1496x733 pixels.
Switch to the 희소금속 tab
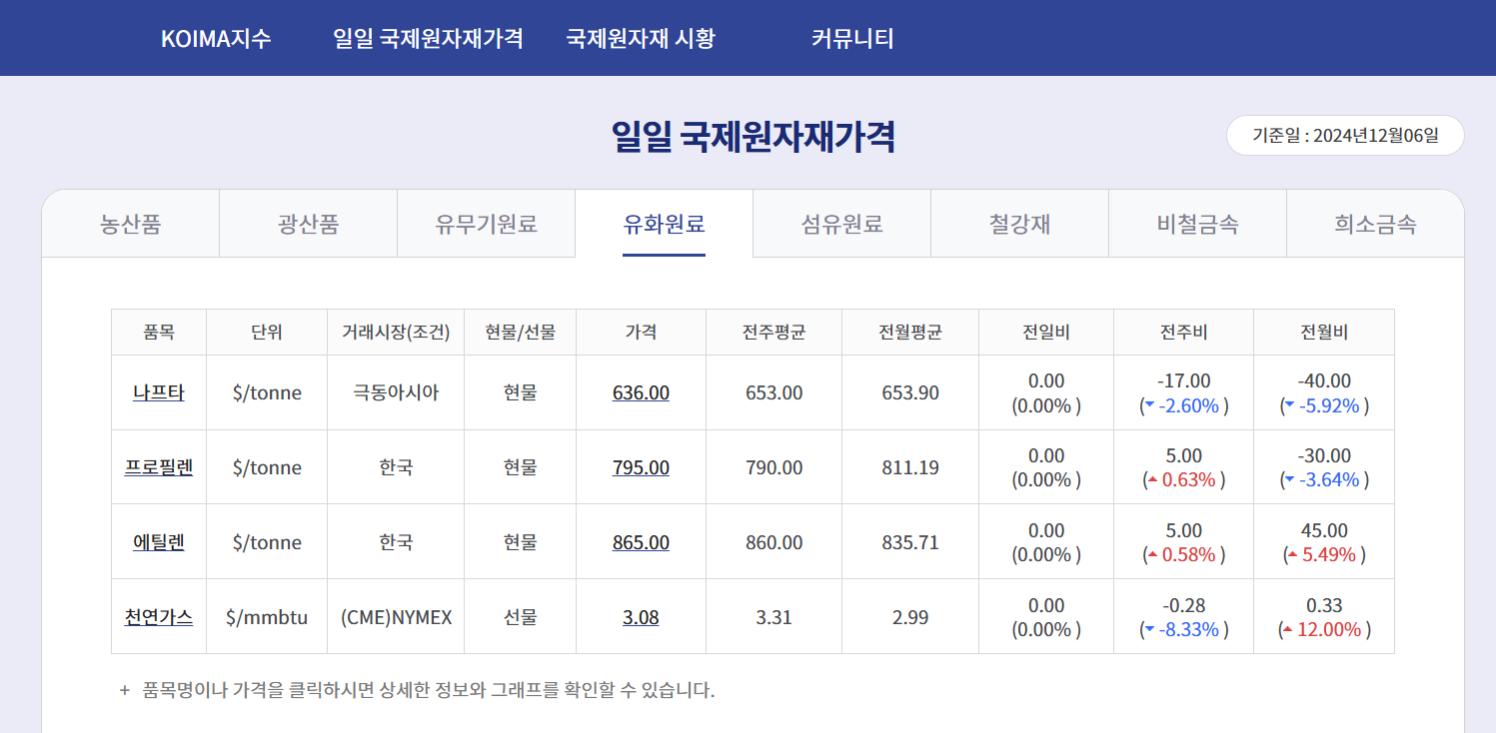tap(1375, 224)
